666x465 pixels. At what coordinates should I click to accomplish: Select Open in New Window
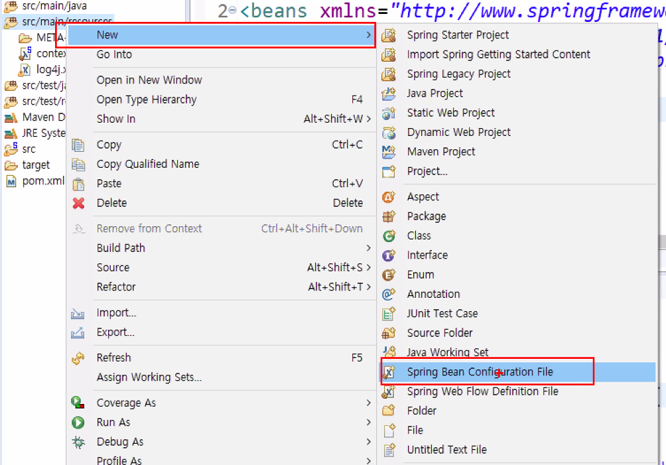tap(222, 80)
